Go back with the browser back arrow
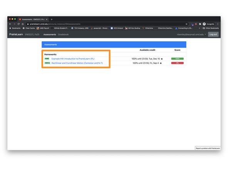228x171 pixels. [x=10, y=24]
